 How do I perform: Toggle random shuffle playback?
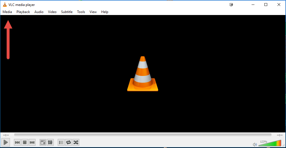tap(76, 142)
